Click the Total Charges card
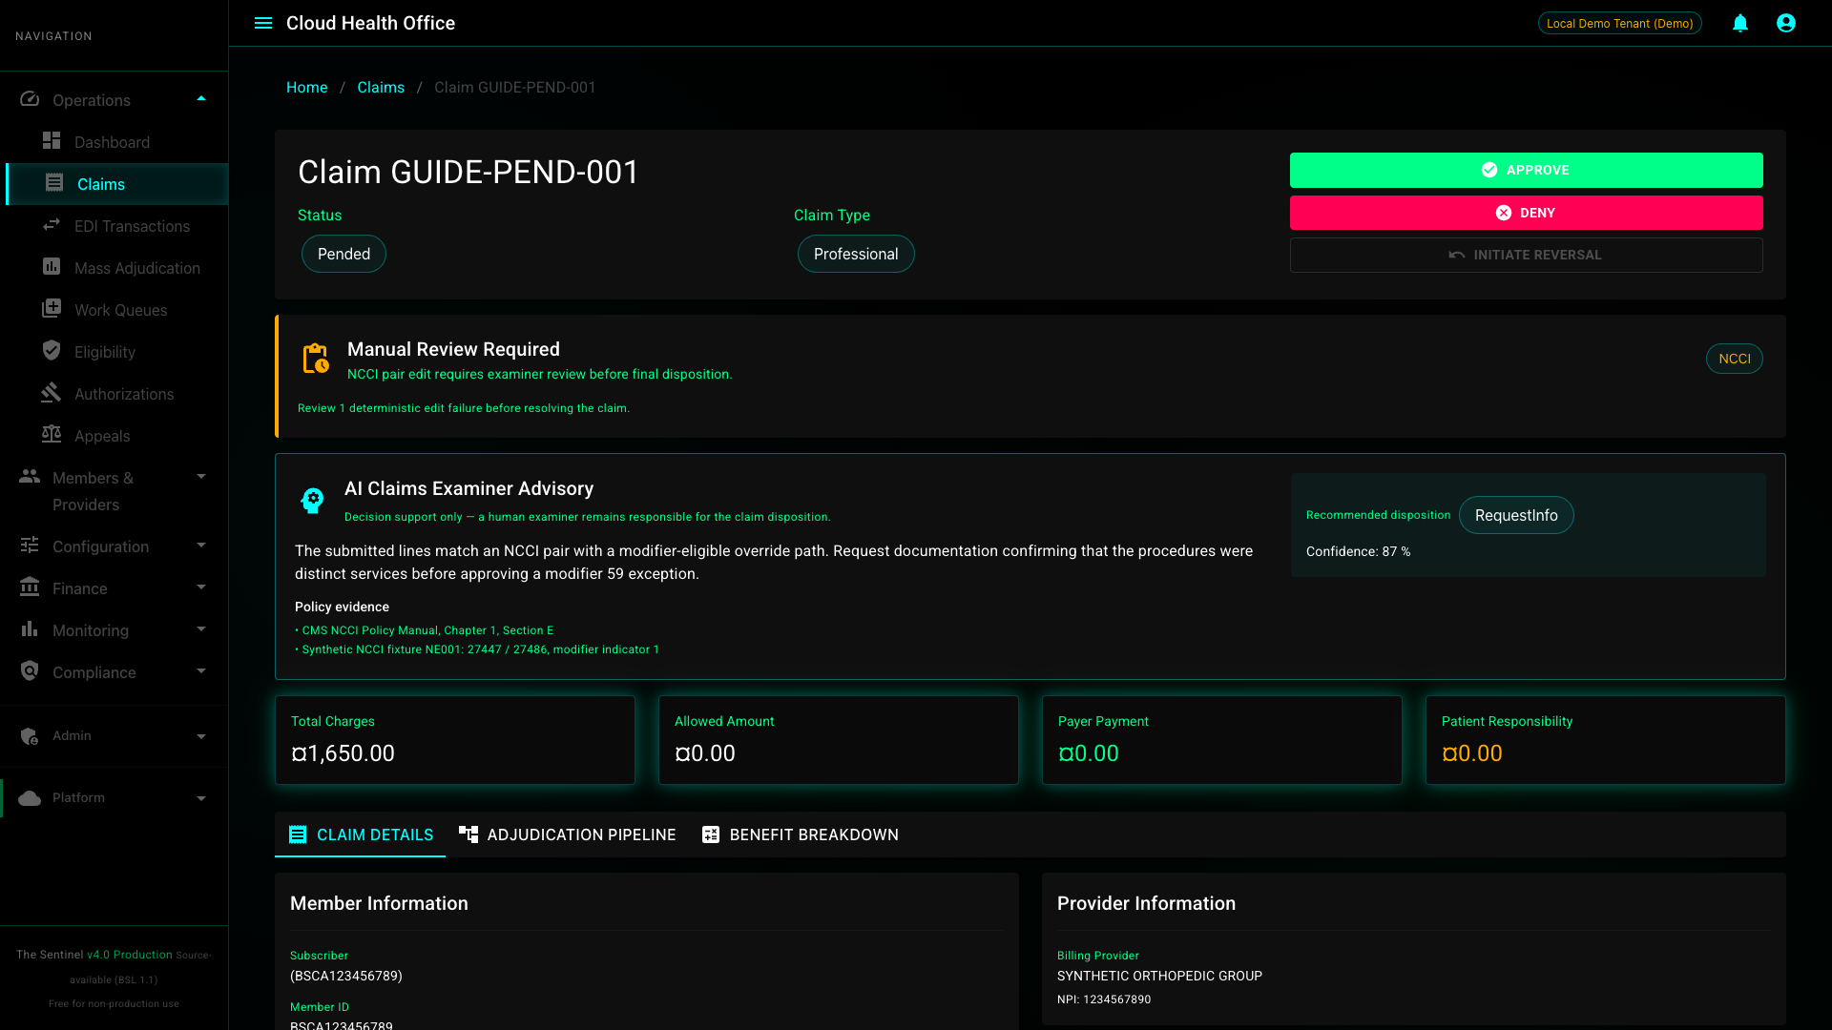This screenshot has width=1832, height=1030. pyautogui.click(x=455, y=740)
